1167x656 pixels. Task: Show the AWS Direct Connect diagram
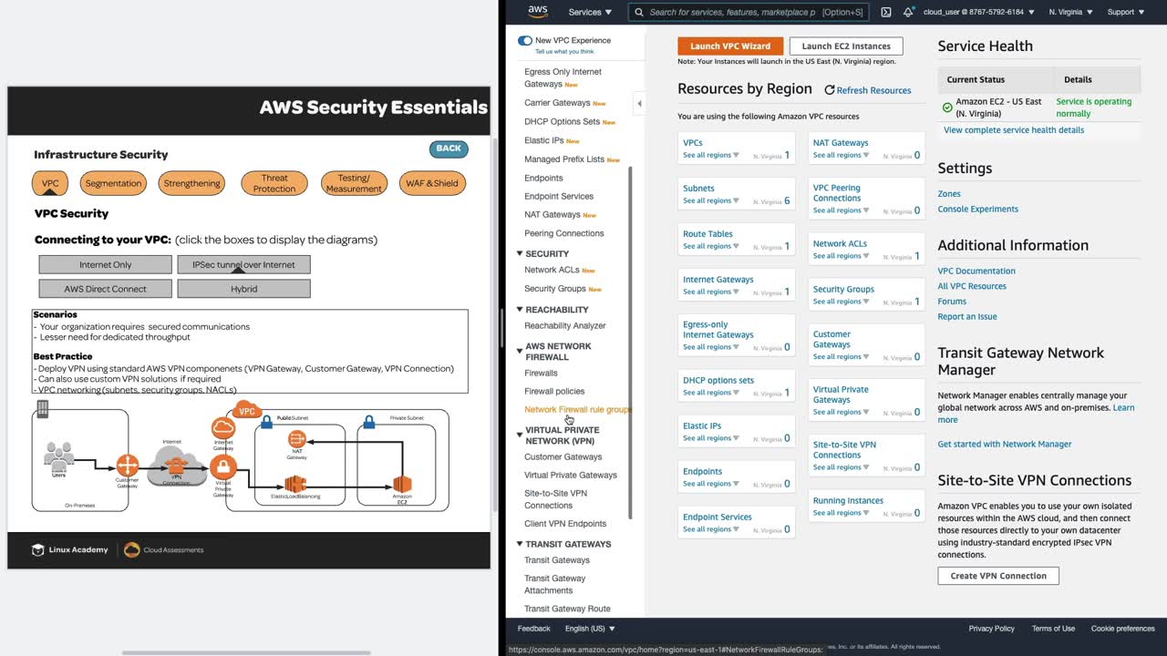click(105, 289)
